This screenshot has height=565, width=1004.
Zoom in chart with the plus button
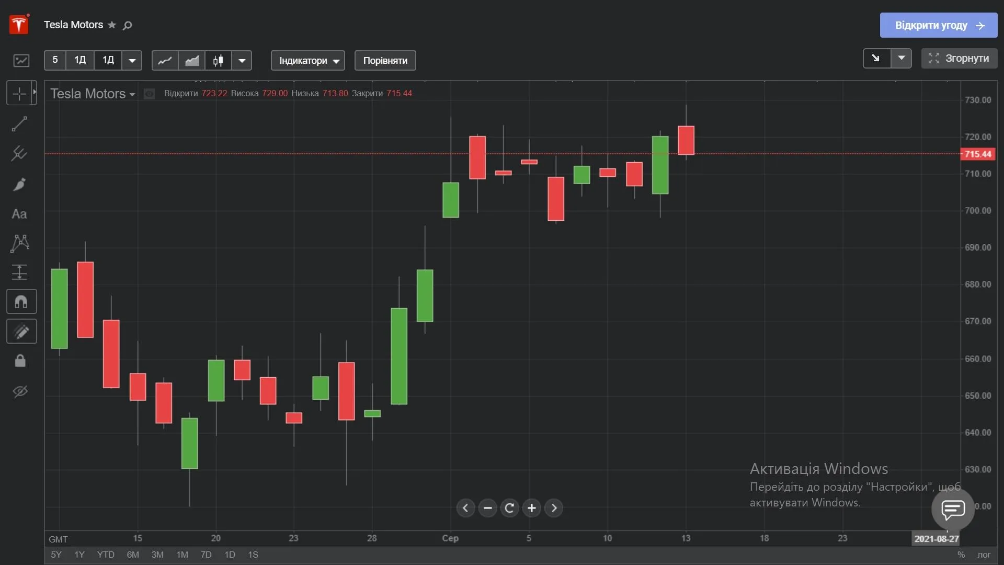pyautogui.click(x=531, y=508)
